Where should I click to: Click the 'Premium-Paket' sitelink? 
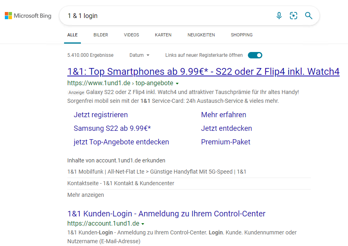(x=226, y=142)
